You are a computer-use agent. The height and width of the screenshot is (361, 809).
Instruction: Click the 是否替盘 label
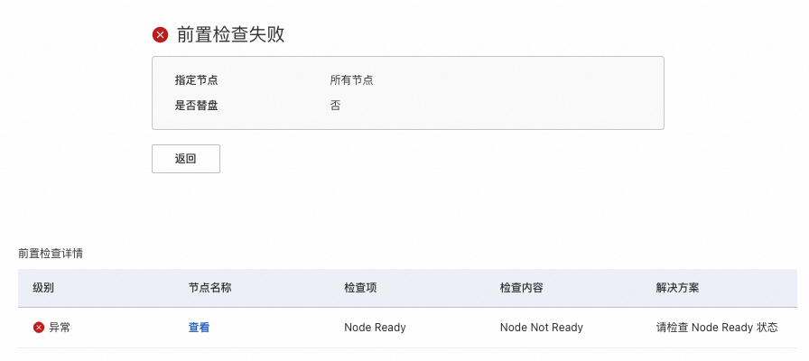pos(196,105)
